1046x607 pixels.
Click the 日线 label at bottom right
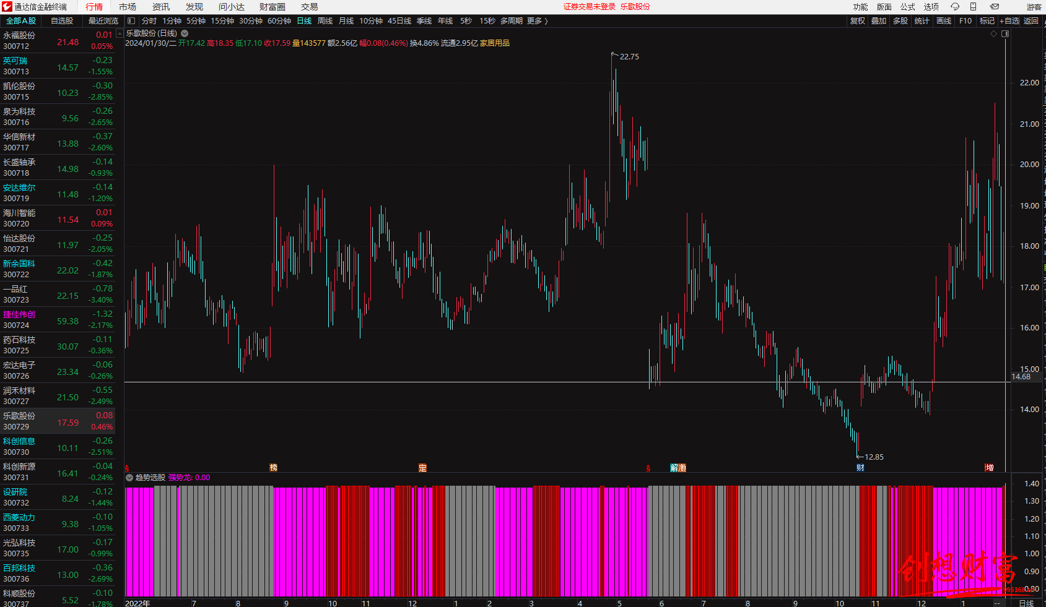[x=1026, y=603]
